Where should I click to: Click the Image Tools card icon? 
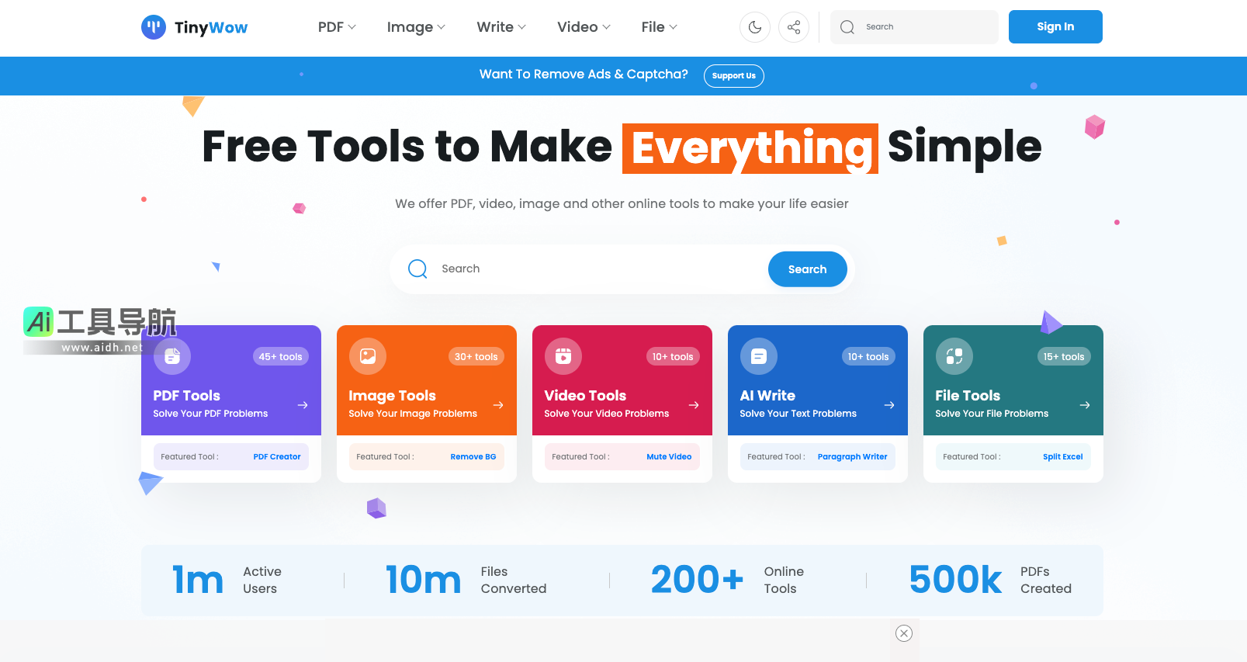click(x=368, y=356)
